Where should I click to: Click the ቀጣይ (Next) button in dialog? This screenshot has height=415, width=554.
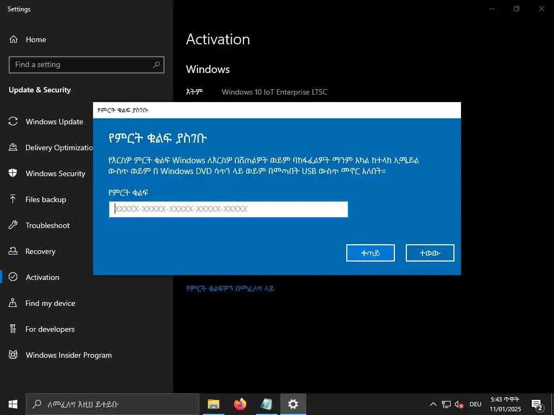click(370, 253)
